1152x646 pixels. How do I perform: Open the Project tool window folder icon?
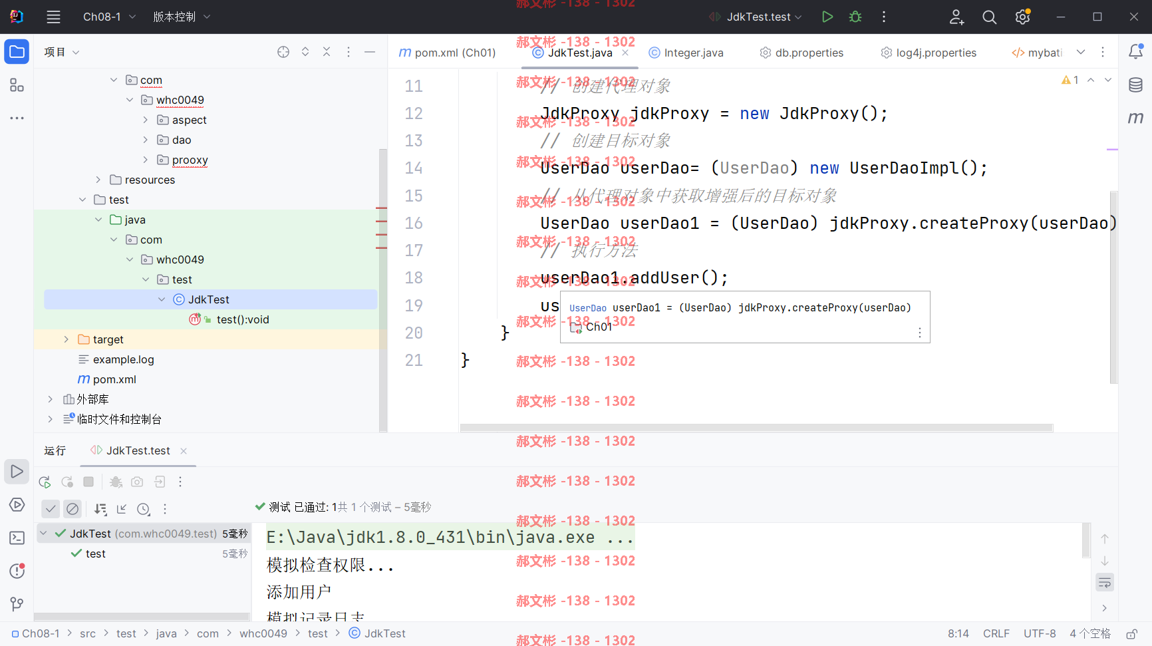coord(17,52)
